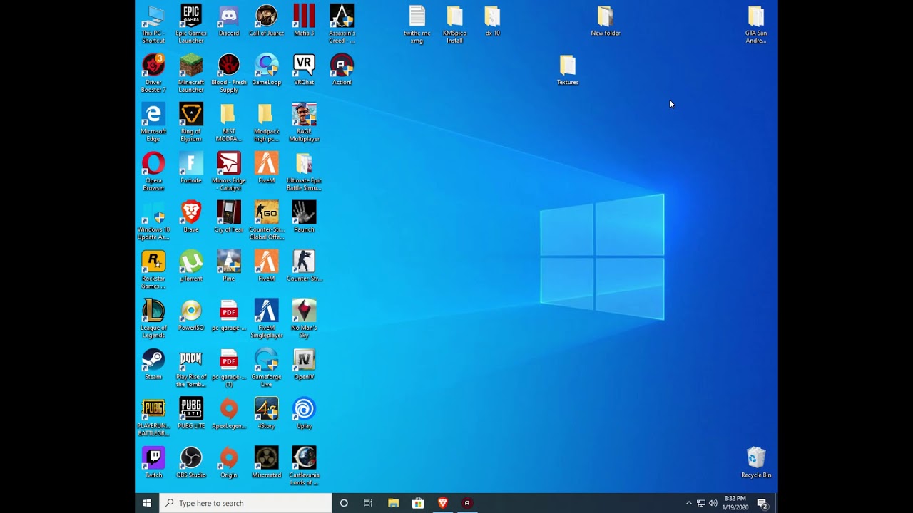The height and width of the screenshot is (513, 913).
Task: Select the This PC shortcut on desktop
Action: click(153, 24)
